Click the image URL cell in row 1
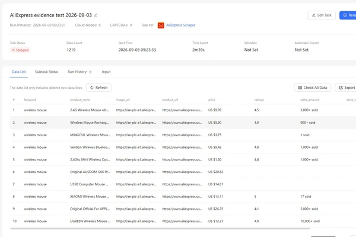Viewport: 356px width, 237px height. tap(136, 110)
